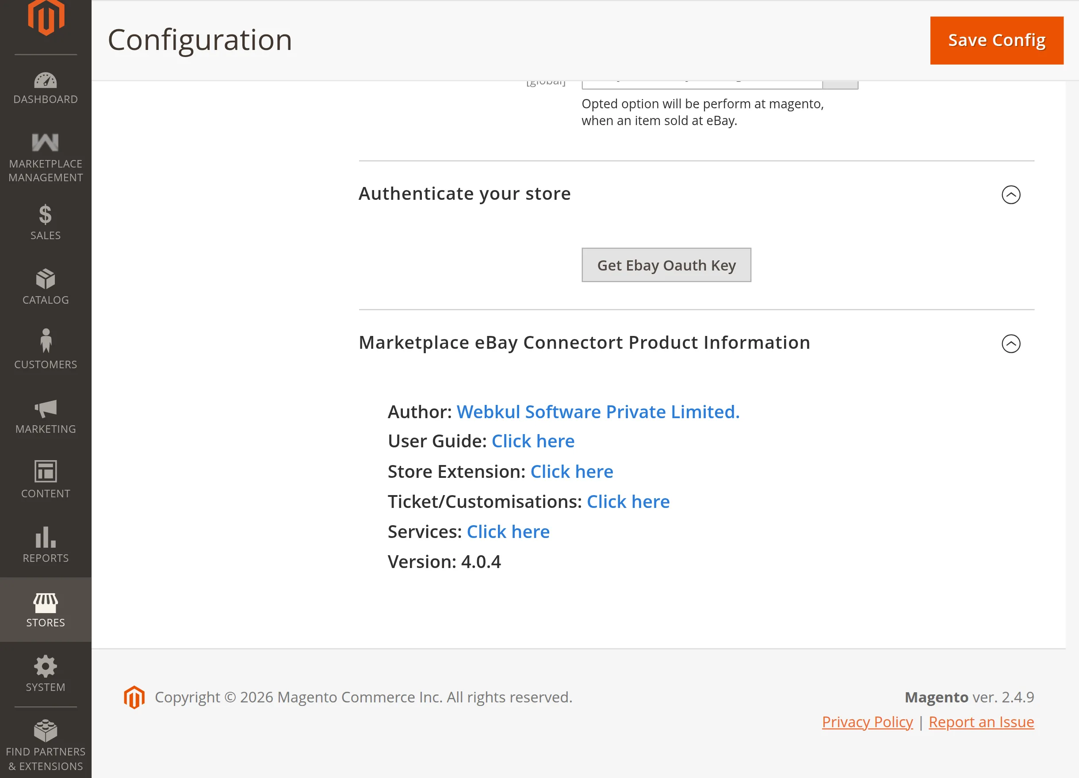1079x778 pixels.
Task: Select the REPORTS menu label
Action: (46, 558)
